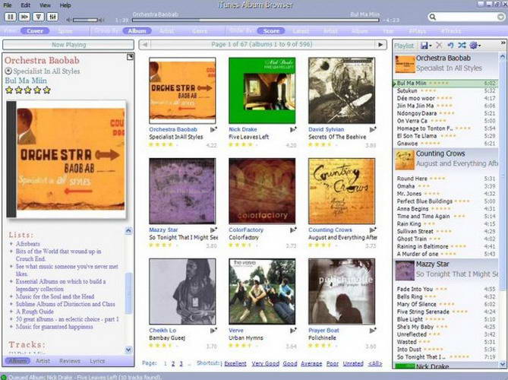Screen dimensions: 508x380
Task: Pop out the Now Playing panel corner icon
Action: click(x=130, y=57)
